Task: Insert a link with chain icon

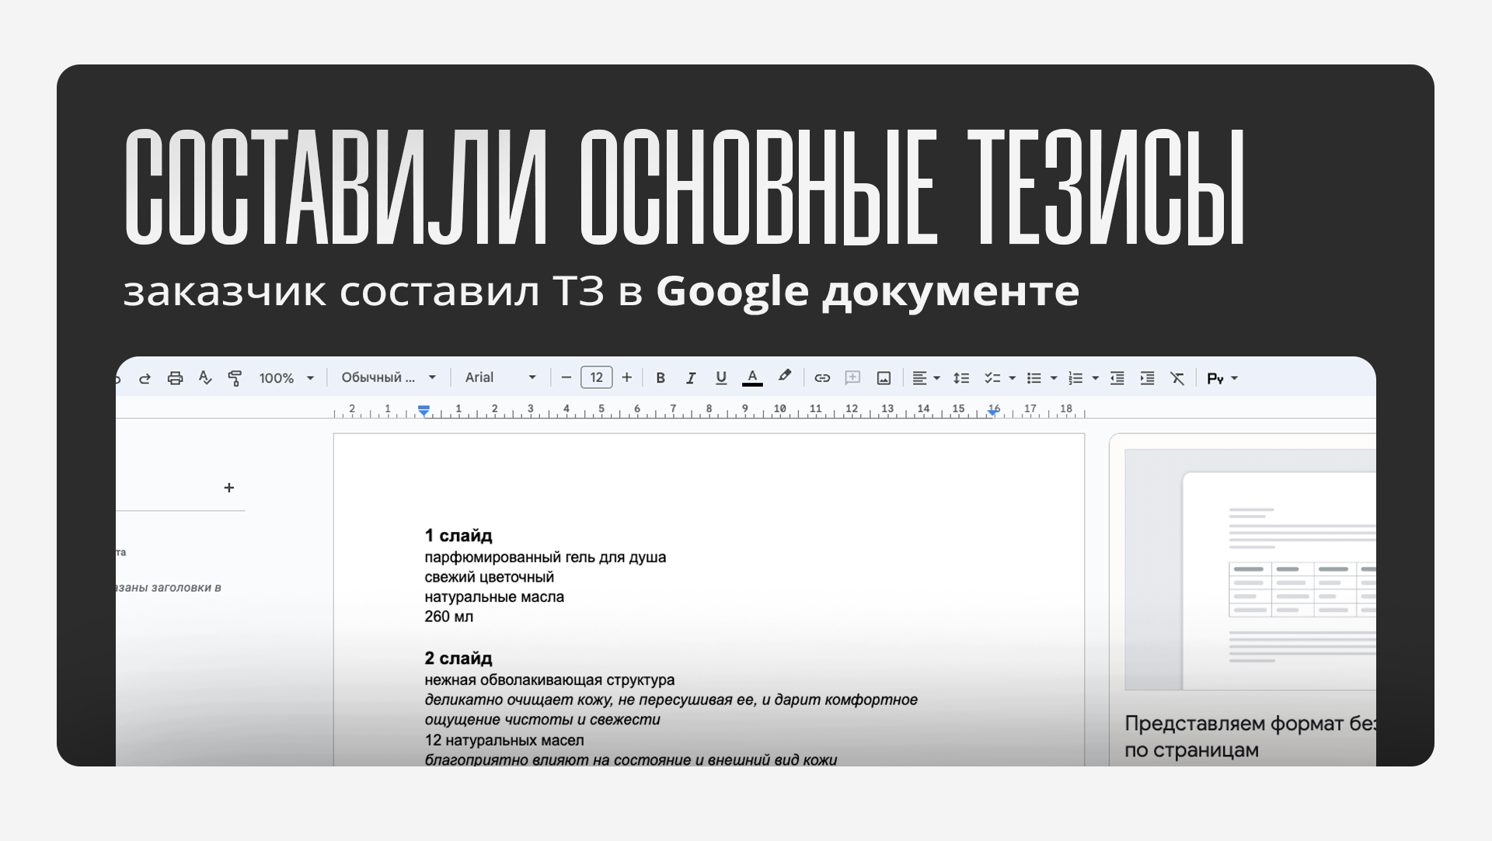Action: click(x=822, y=378)
